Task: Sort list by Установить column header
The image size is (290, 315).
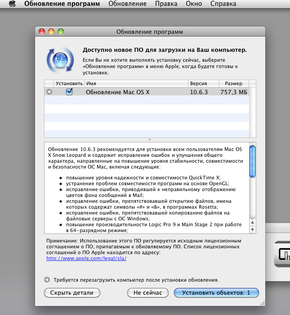Action: 69,83
